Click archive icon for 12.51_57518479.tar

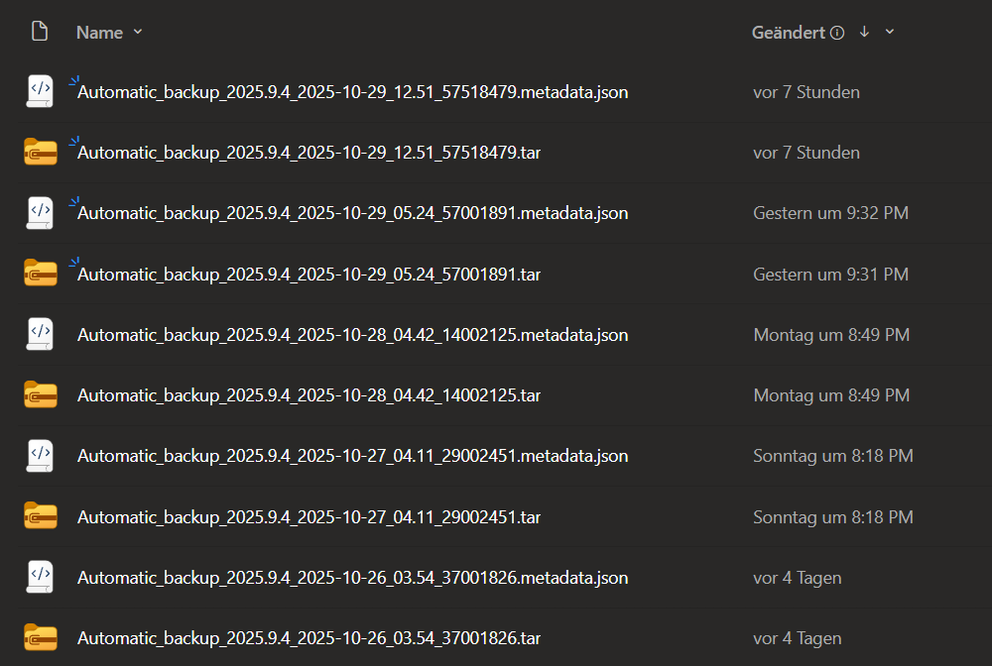(x=40, y=153)
